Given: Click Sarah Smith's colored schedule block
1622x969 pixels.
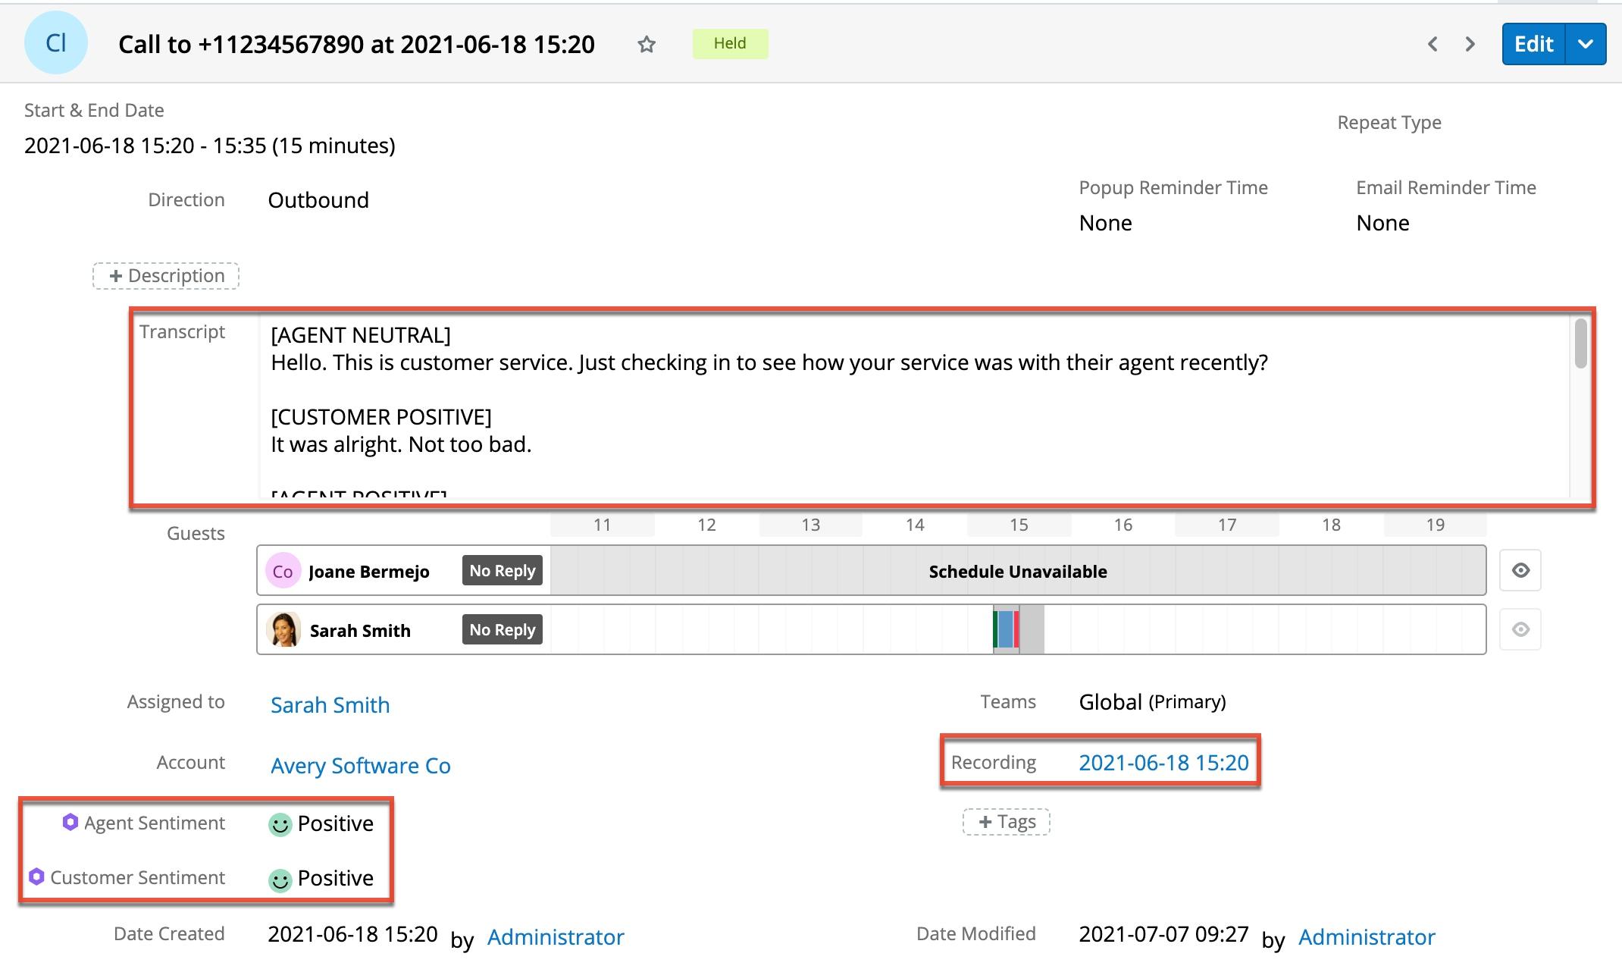Looking at the screenshot, I should click(x=1007, y=630).
